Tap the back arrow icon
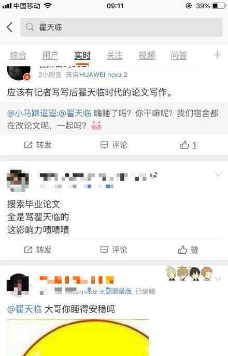Viewport: 228px width, 356px height. click(x=9, y=27)
